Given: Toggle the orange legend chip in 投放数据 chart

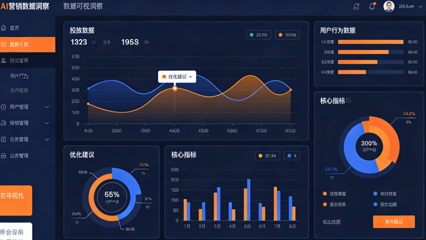Looking at the screenshot, I should pyautogui.click(x=288, y=35).
